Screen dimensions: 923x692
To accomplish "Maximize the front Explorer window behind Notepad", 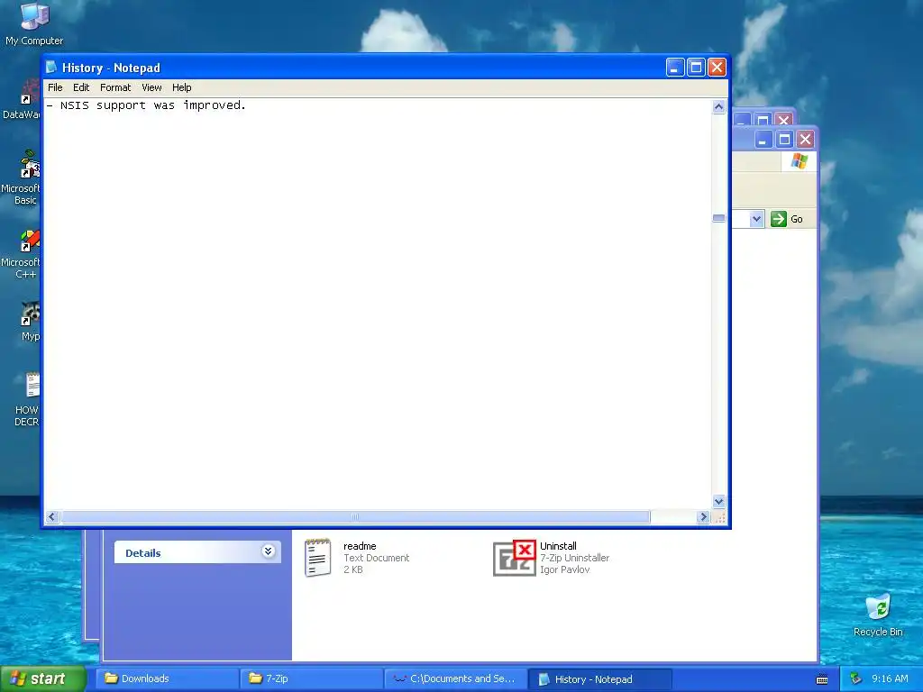I will [x=784, y=140].
